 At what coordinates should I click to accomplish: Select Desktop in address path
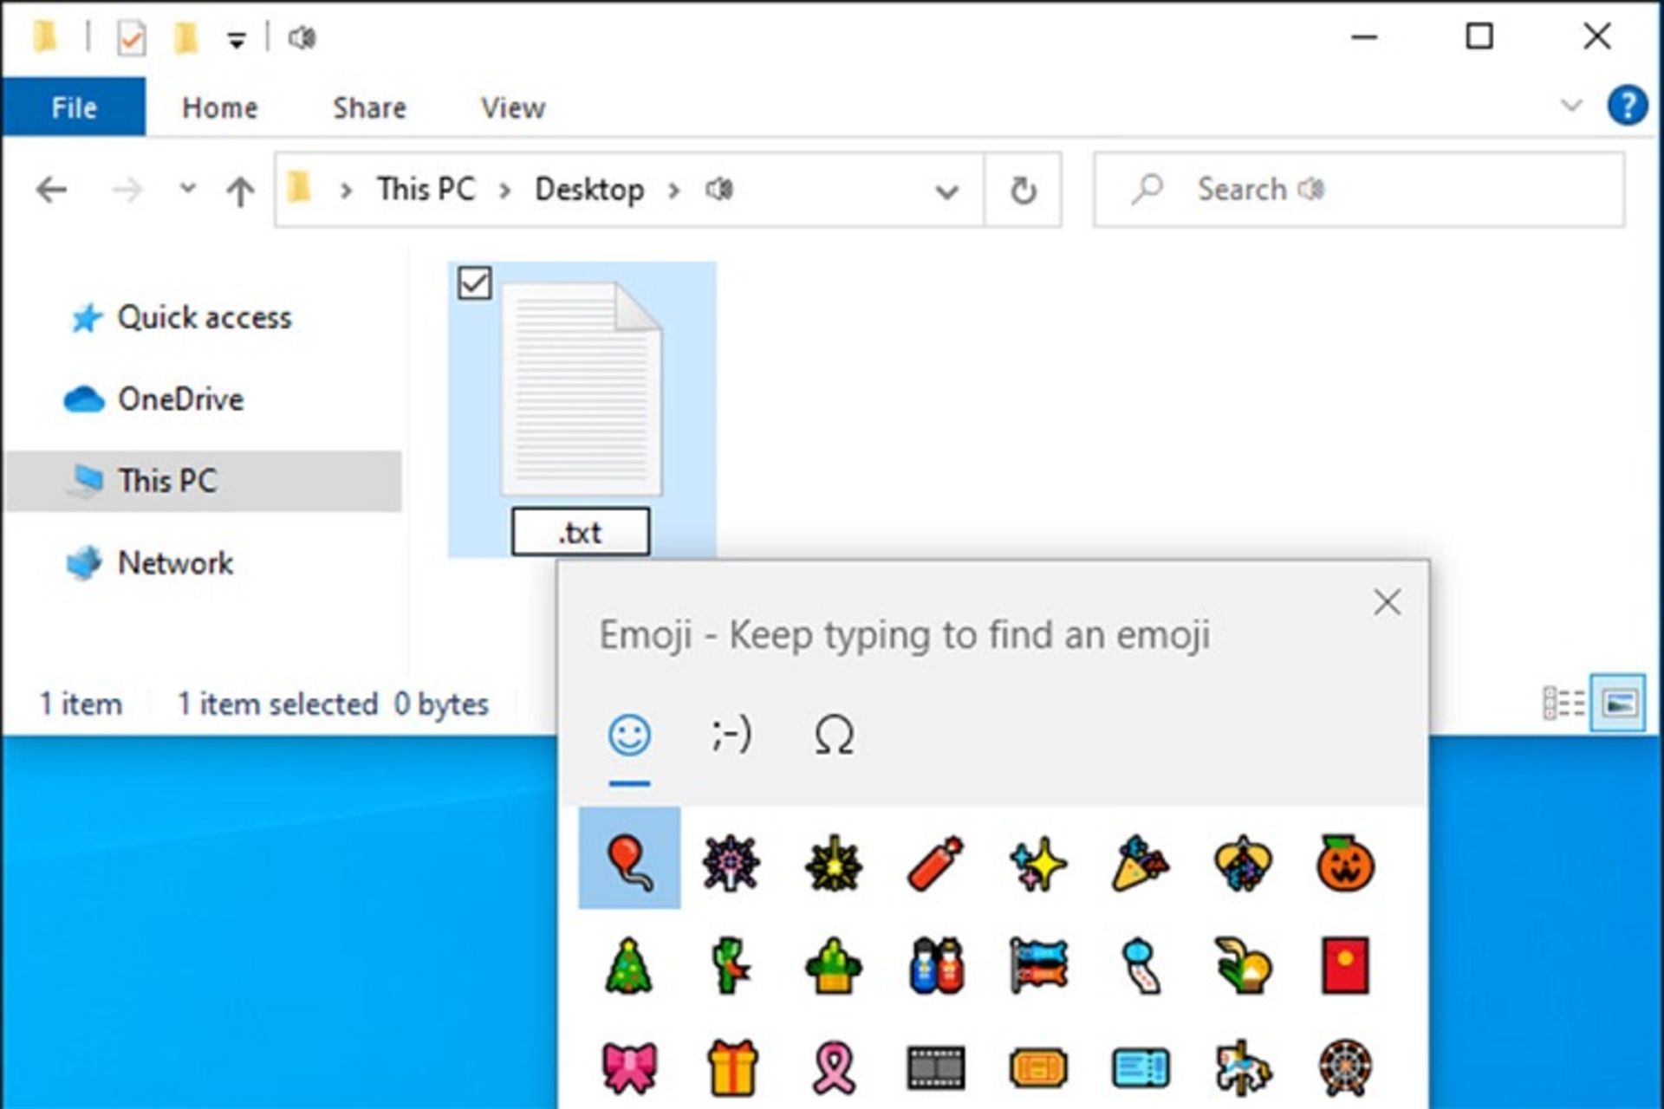click(x=589, y=189)
